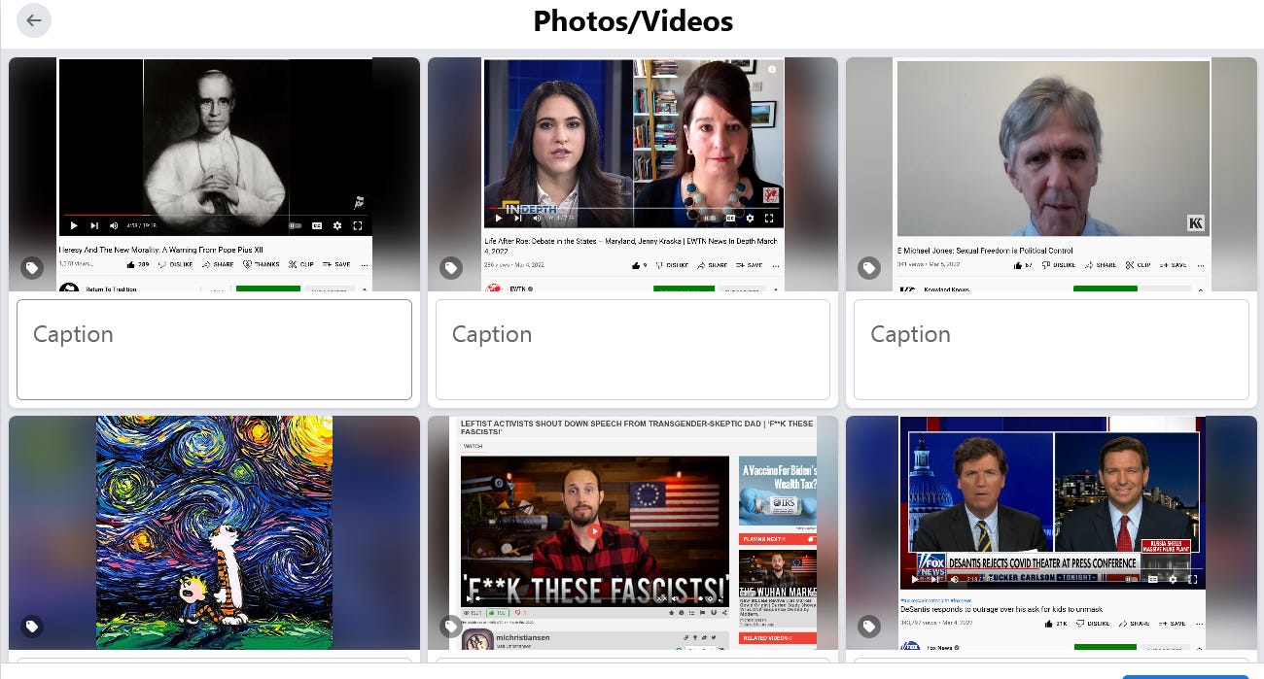Open the Starry Night cartoon thumbnail
Viewport: 1264px width, 679px height.
tap(214, 532)
